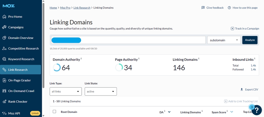Go to Domain Overview
264x117 pixels.
coord(21,38)
